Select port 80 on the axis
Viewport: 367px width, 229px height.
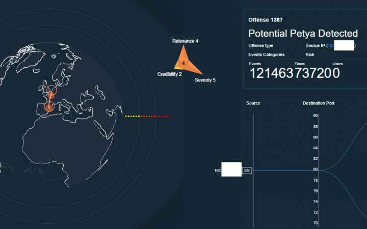[316, 169]
